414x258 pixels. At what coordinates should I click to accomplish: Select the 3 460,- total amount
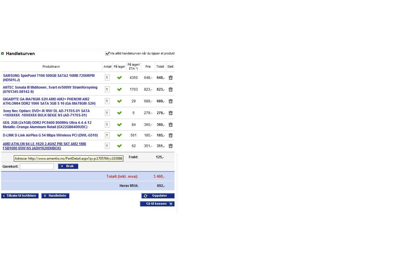coord(159,177)
